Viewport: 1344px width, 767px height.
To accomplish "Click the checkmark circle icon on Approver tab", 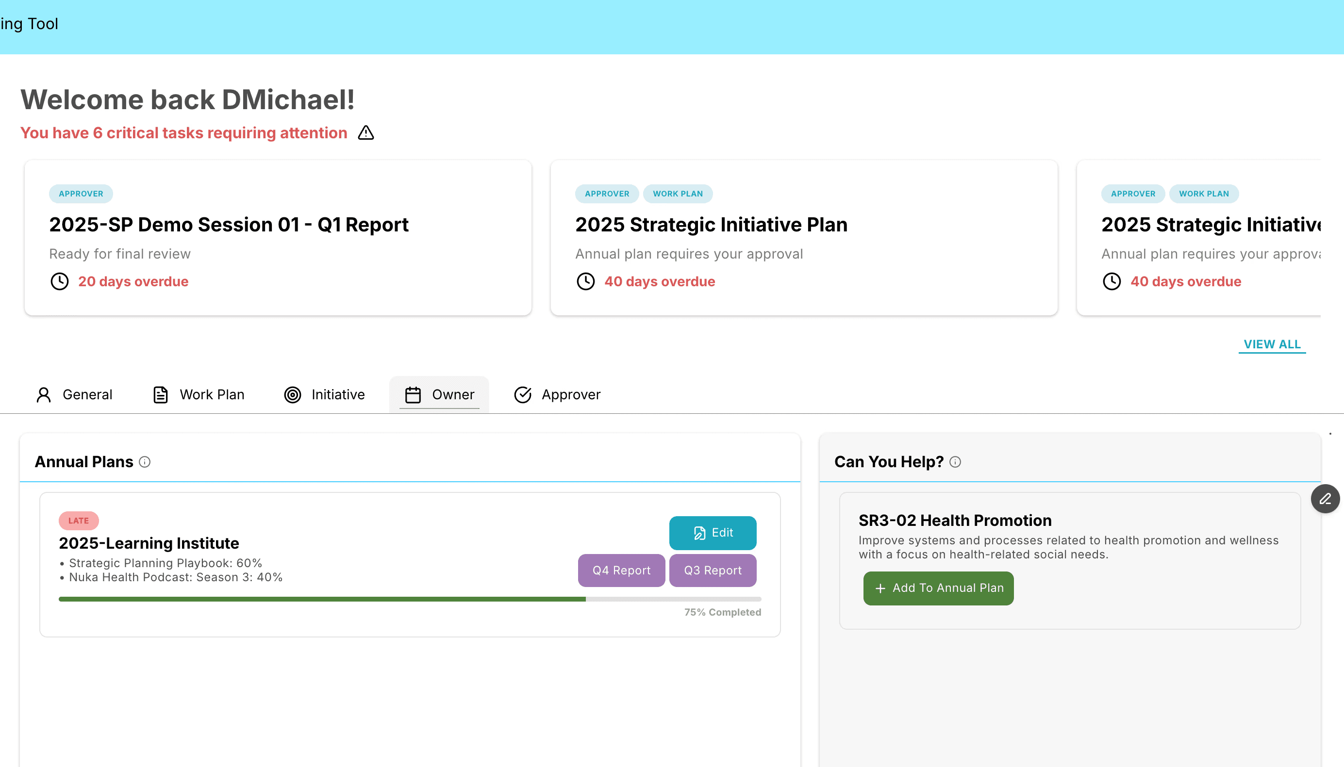I will [x=522, y=394].
